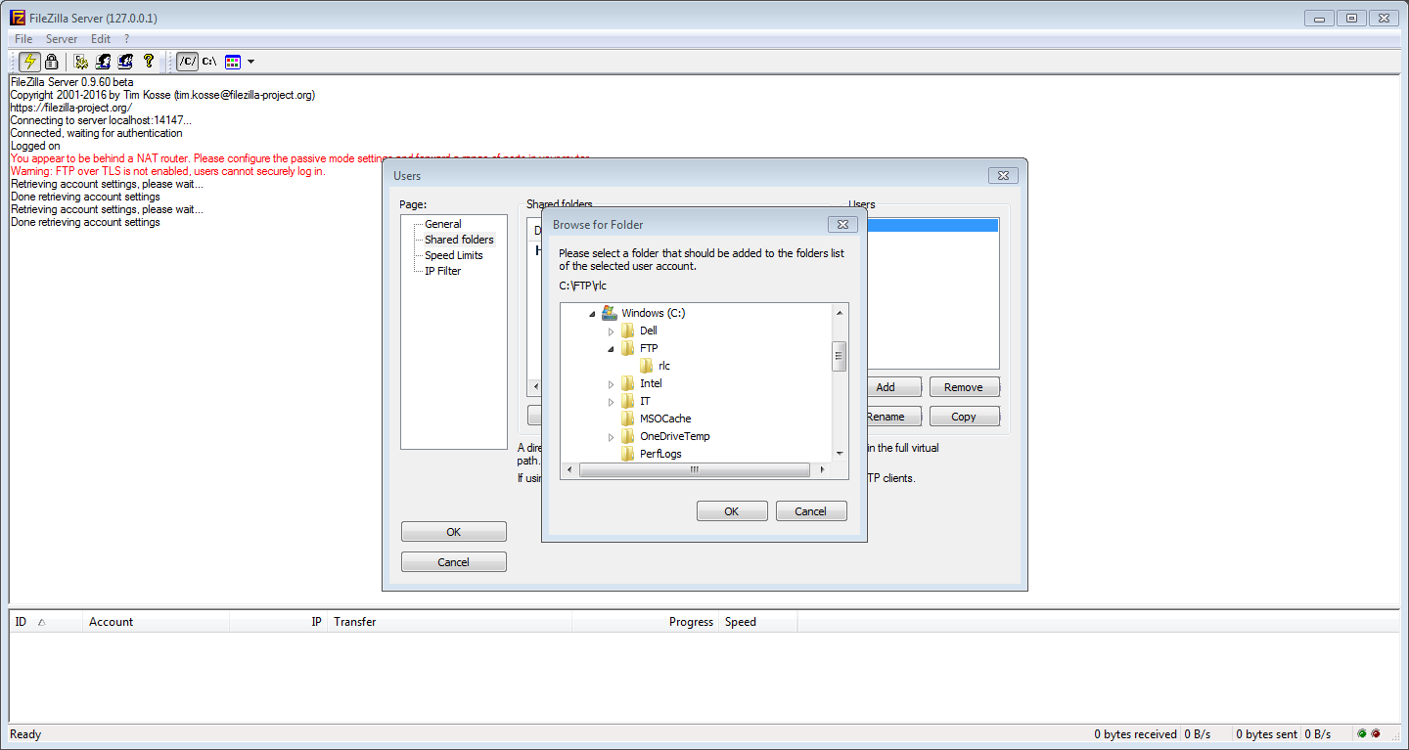
Task: Collapse the Windows (C:) tree node
Action: (592, 314)
